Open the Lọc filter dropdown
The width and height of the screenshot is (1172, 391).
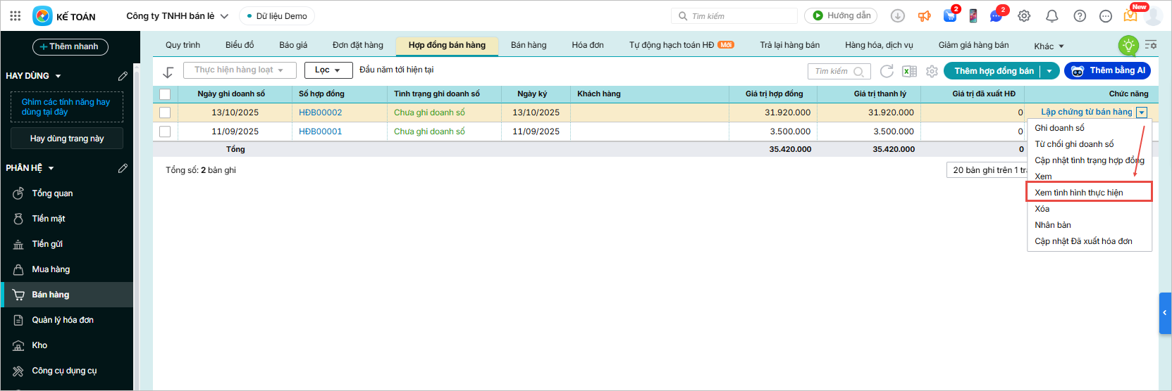327,70
